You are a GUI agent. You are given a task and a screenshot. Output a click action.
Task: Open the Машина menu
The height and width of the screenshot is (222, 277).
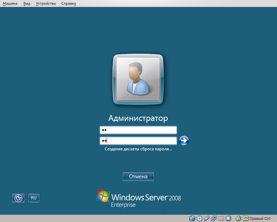click(x=10, y=3)
